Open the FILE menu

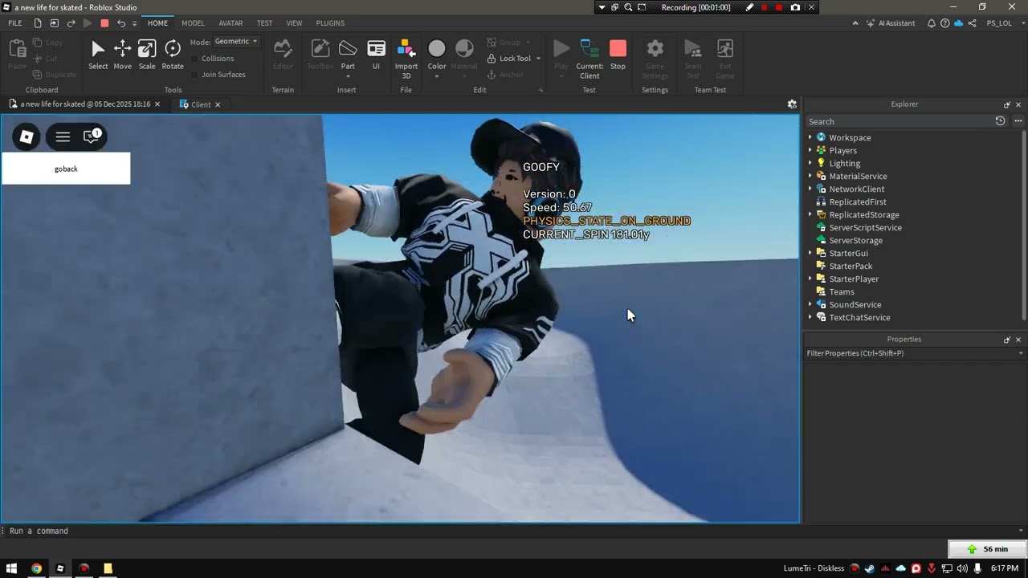(x=15, y=23)
